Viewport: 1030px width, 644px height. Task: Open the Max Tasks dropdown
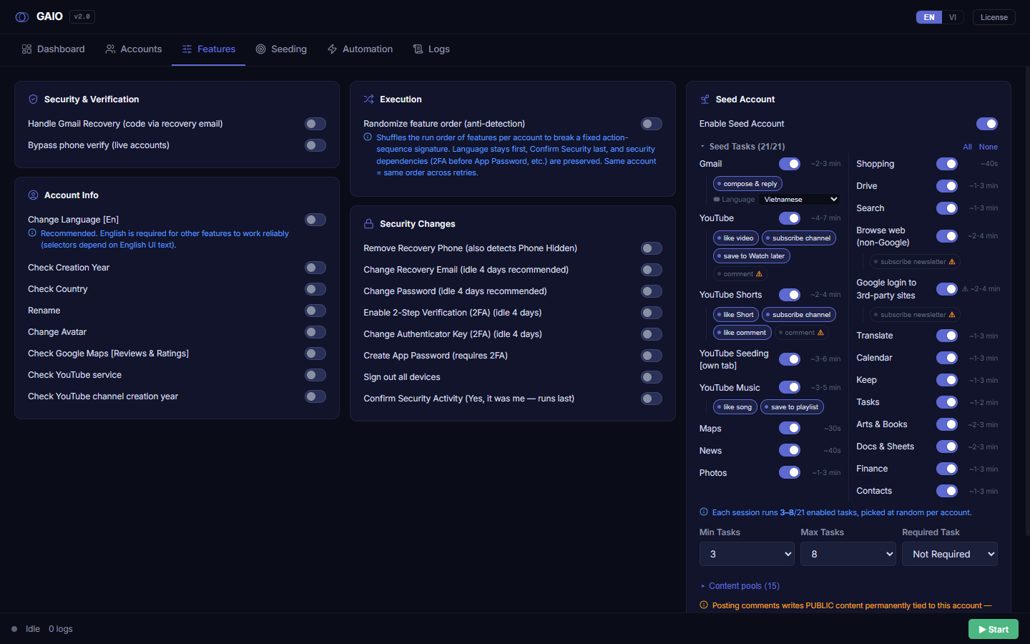[848, 554]
